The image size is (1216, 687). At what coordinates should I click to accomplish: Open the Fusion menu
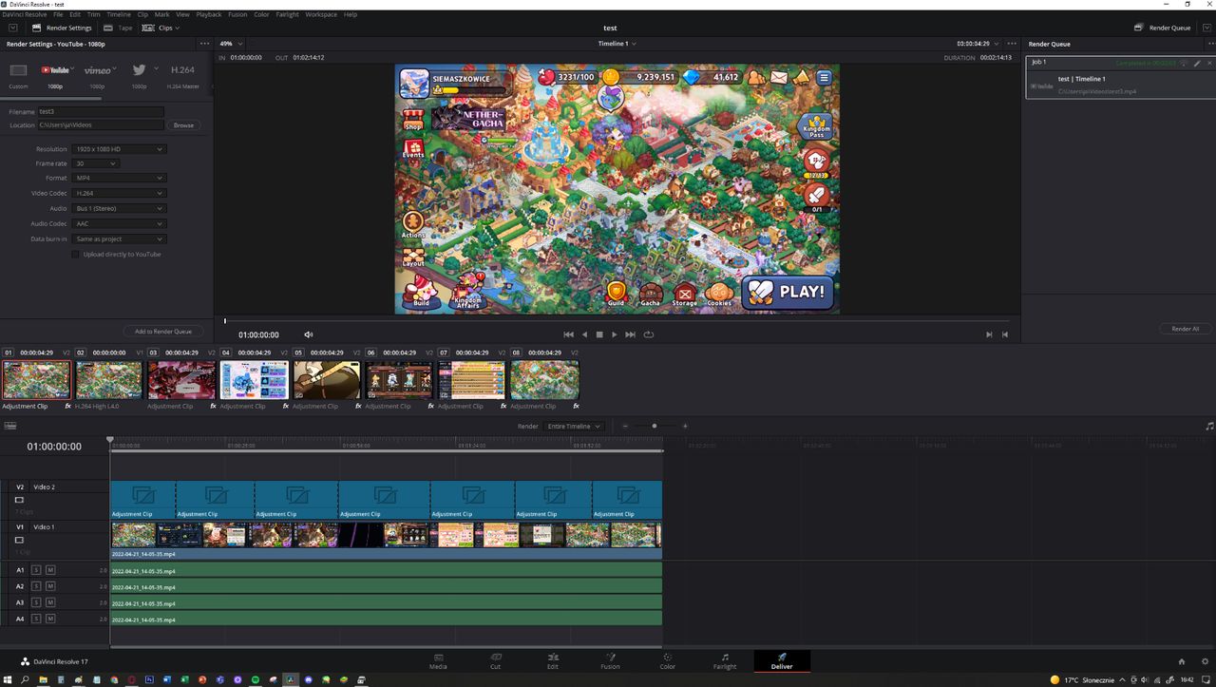237,14
